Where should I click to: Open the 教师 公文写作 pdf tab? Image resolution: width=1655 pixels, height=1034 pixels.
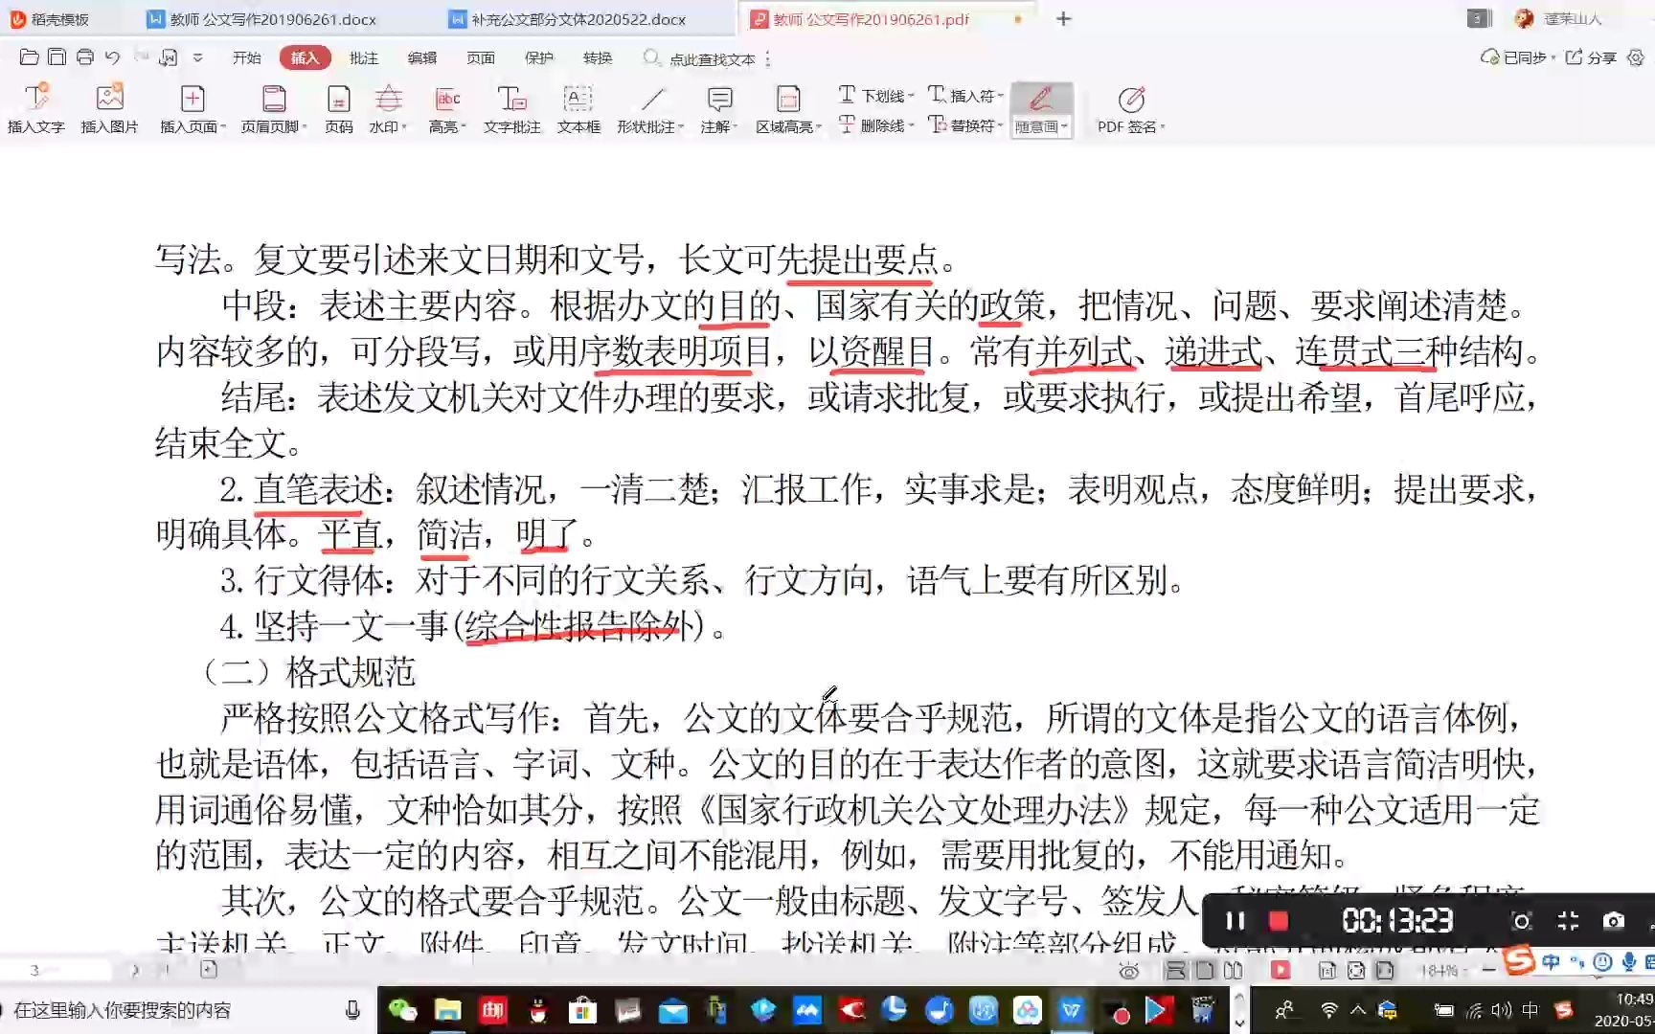pos(867,18)
